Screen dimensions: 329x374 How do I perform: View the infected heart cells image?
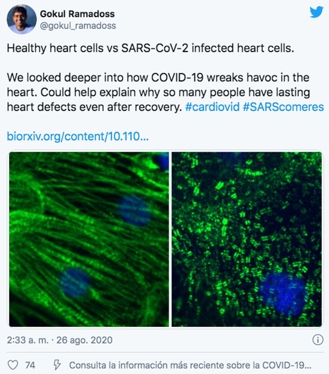click(x=246, y=239)
